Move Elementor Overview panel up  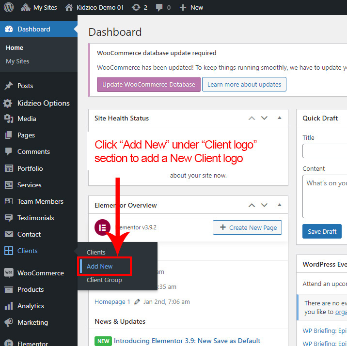[252, 205]
